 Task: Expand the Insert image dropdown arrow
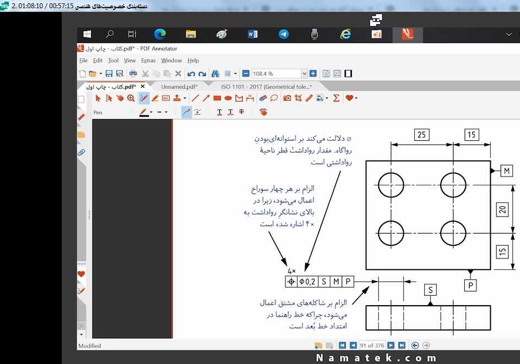click(x=327, y=98)
